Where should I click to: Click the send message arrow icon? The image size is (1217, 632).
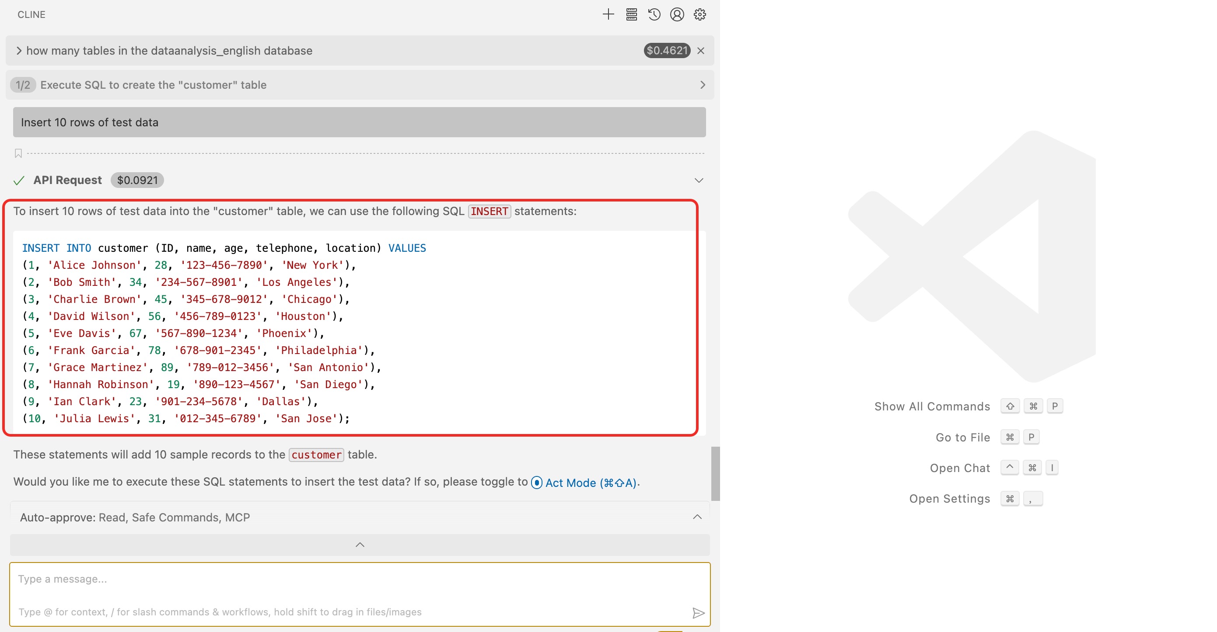[x=698, y=613]
